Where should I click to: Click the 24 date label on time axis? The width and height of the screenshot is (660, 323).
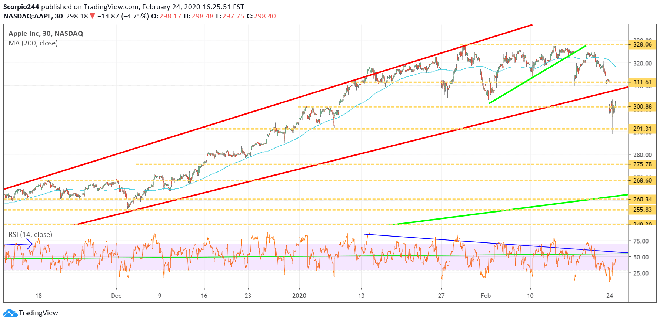coord(610,296)
